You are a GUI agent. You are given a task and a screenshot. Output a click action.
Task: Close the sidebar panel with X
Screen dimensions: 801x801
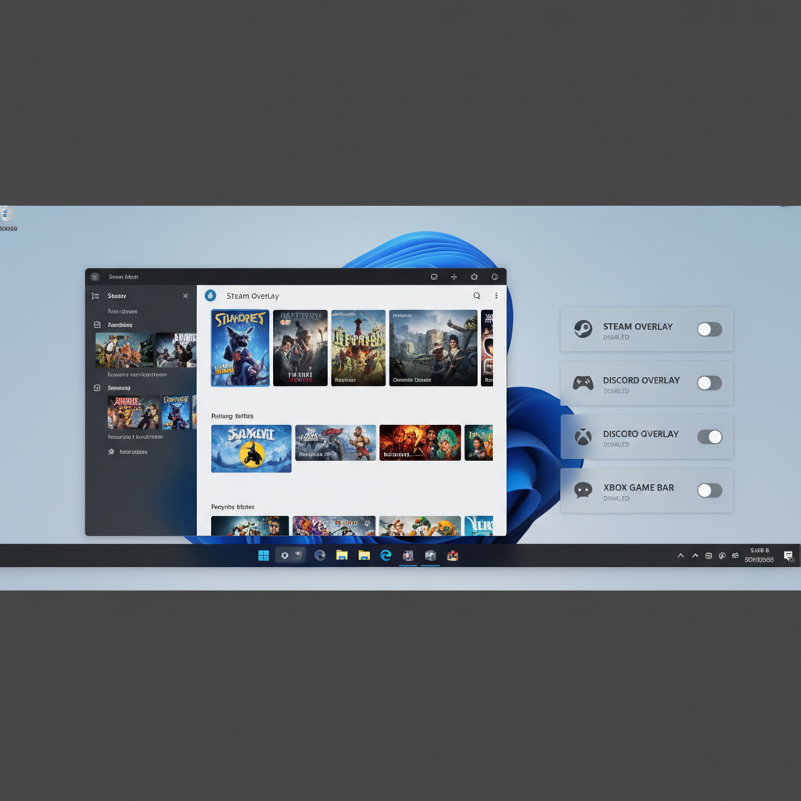(185, 296)
